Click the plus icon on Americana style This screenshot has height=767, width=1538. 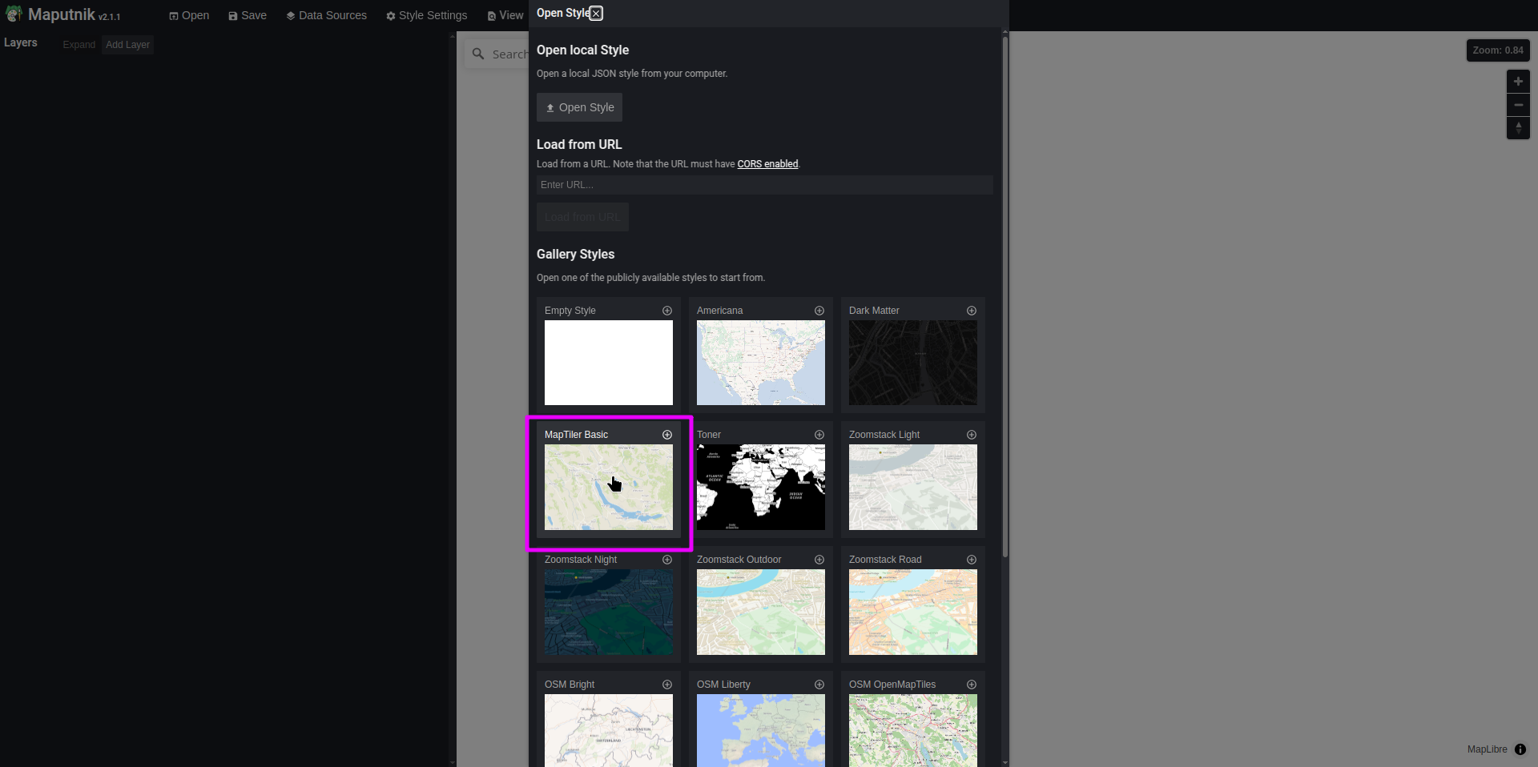click(819, 311)
